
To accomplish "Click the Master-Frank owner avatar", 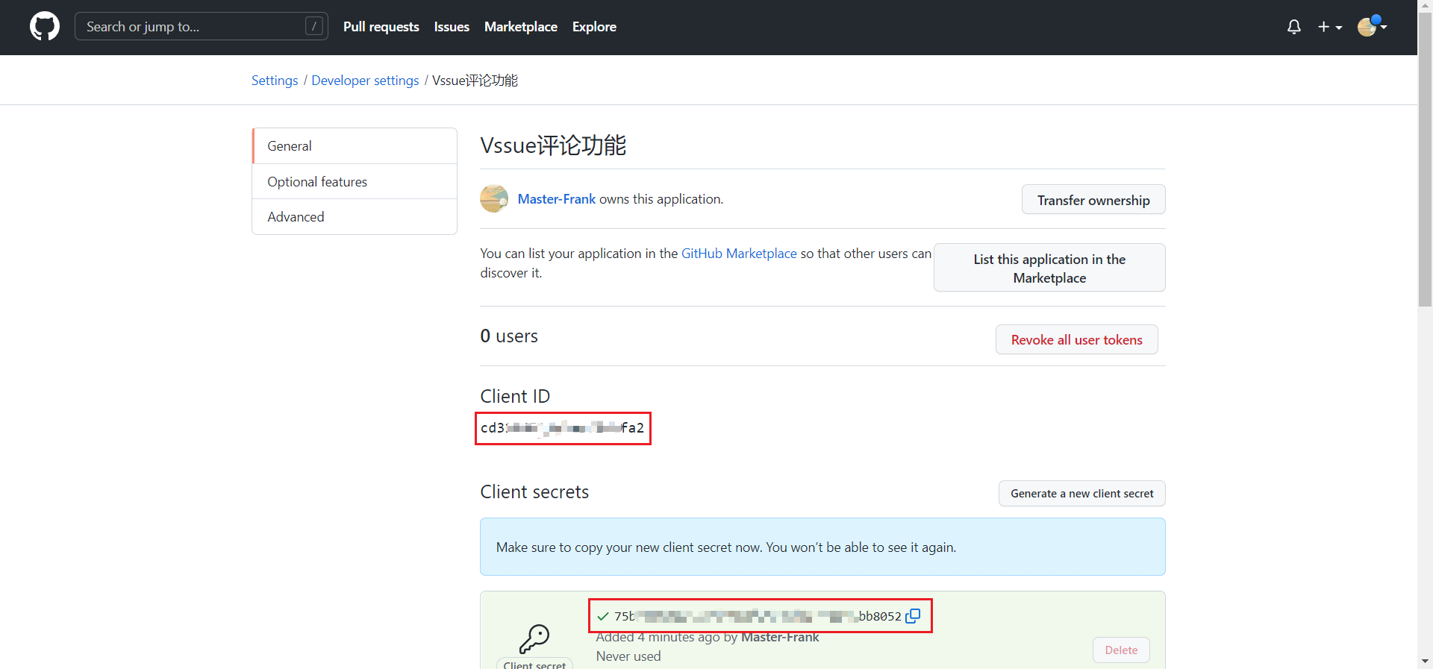I will (494, 198).
